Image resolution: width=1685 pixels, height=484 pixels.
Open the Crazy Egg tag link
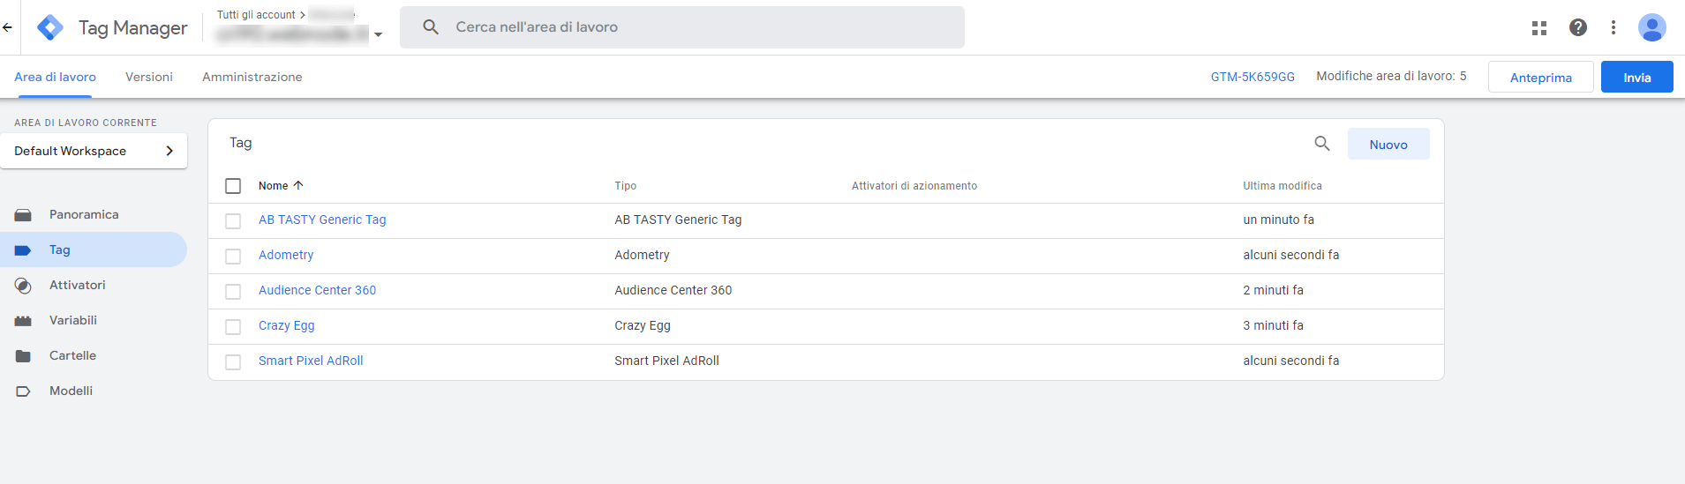click(x=287, y=325)
